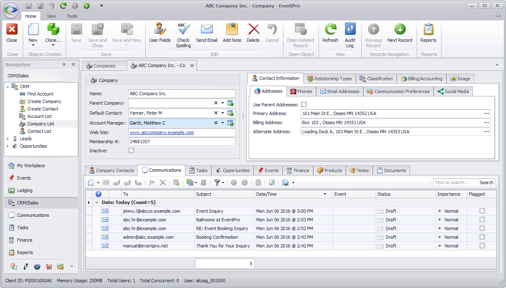Click green column chooser icon in Communications toolbar
This screenshot has width=506, height=288.
(x=189, y=182)
